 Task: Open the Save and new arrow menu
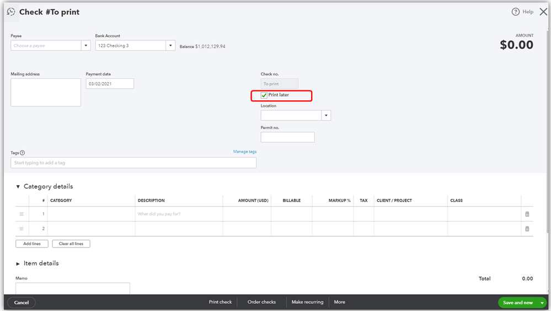point(542,303)
